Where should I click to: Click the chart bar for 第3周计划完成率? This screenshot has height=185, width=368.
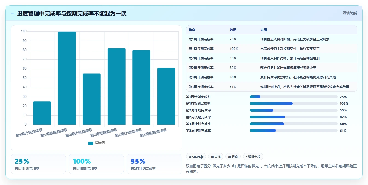141,87
